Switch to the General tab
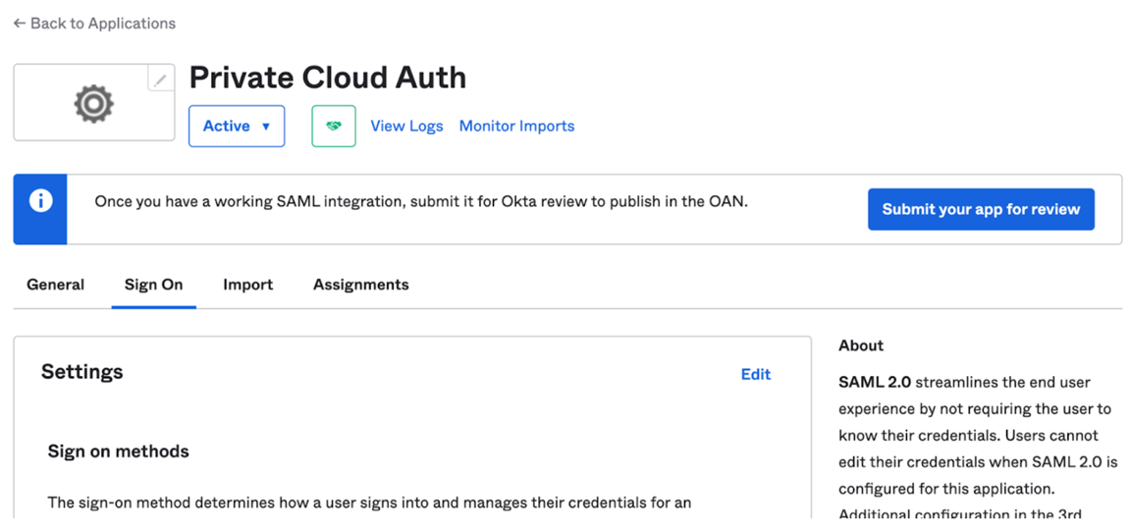Screen dimensions: 1130x530 [55, 285]
